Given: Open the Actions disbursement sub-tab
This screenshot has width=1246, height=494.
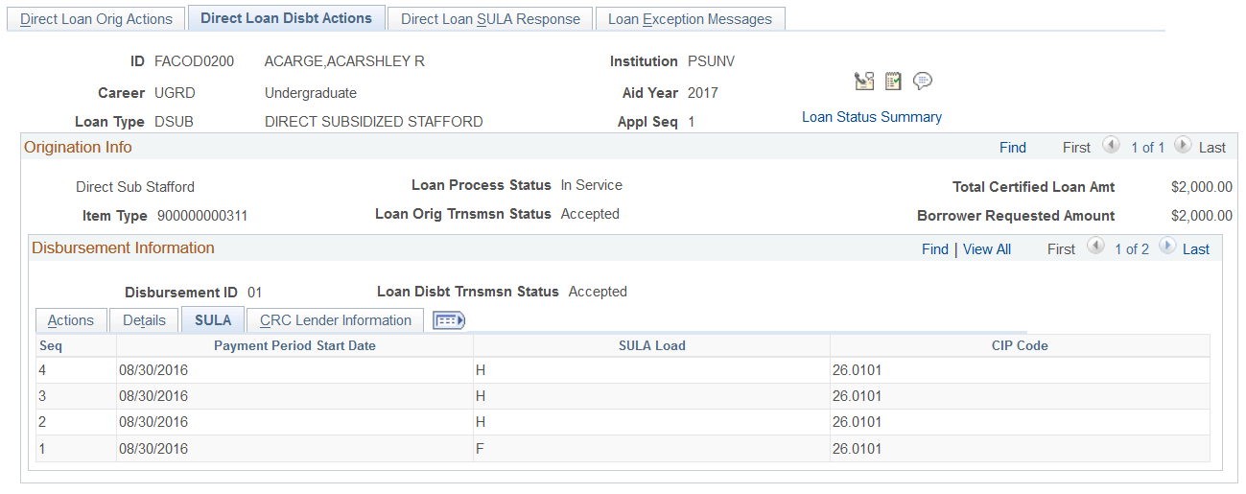Looking at the screenshot, I should (x=71, y=320).
